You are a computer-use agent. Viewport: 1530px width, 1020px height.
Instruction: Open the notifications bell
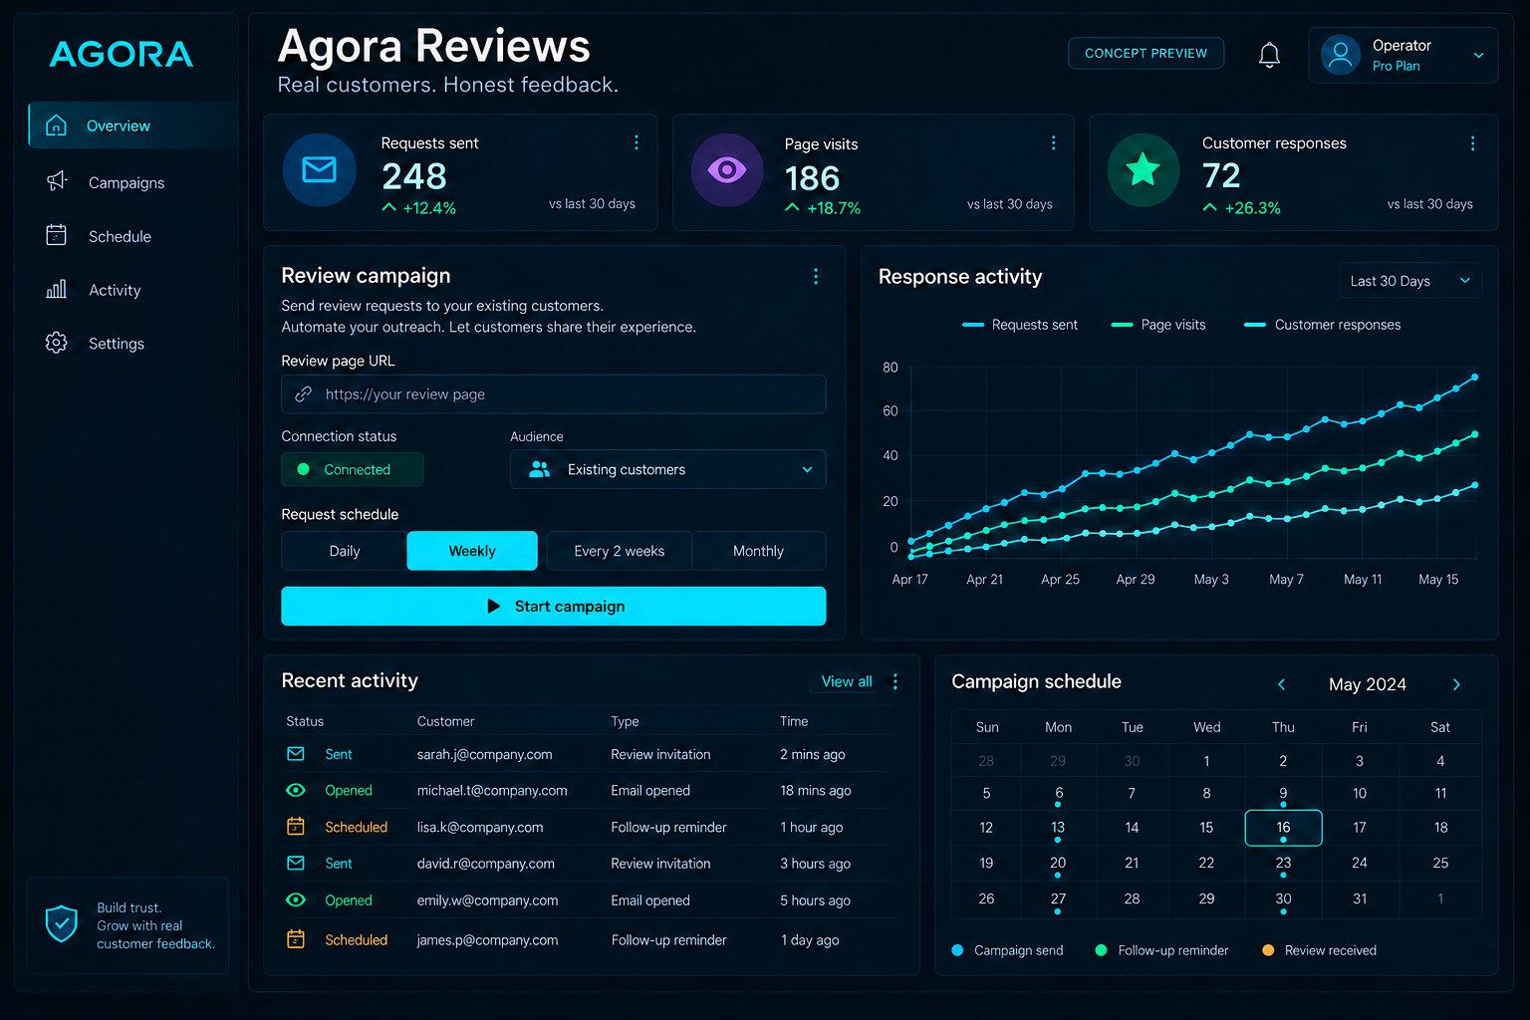coord(1269,55)
